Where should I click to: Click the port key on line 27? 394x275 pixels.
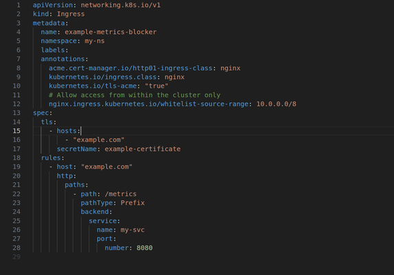click(105, 239)
